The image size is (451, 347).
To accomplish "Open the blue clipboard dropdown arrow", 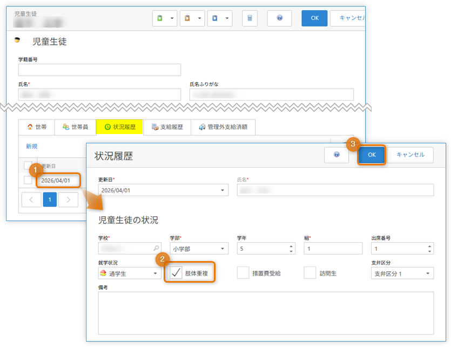I will 227,18.
